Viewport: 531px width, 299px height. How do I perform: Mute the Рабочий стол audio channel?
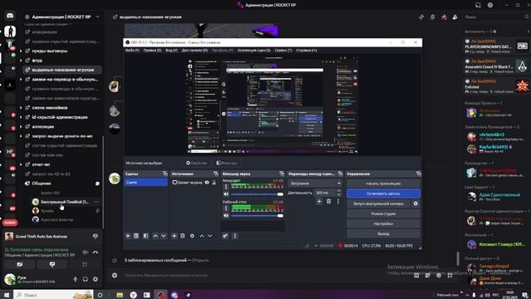(x=226, y=216)
